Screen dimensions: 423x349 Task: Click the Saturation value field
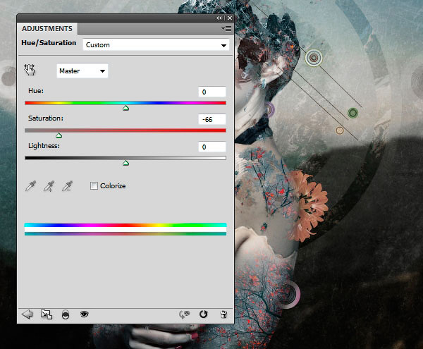[x=212, y=119]
